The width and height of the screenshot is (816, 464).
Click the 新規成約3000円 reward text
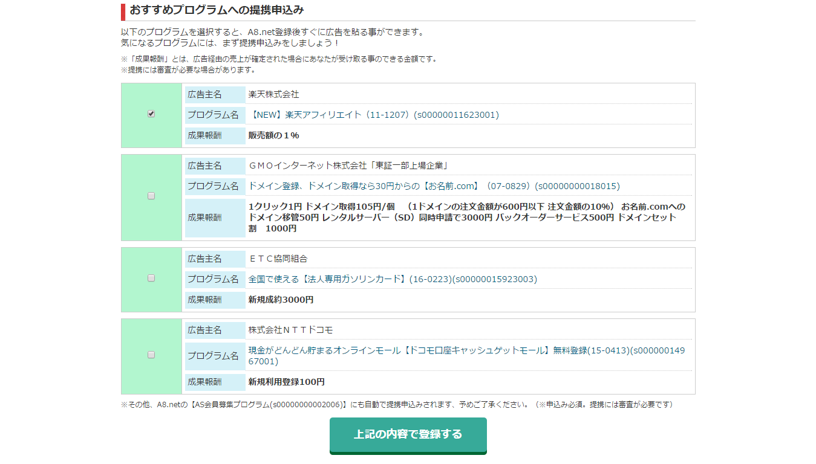pos(281,300)
